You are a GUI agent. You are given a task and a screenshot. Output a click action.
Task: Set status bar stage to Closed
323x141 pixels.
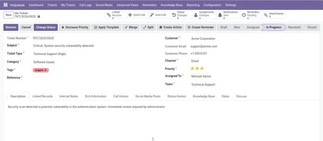coord(312,27)
